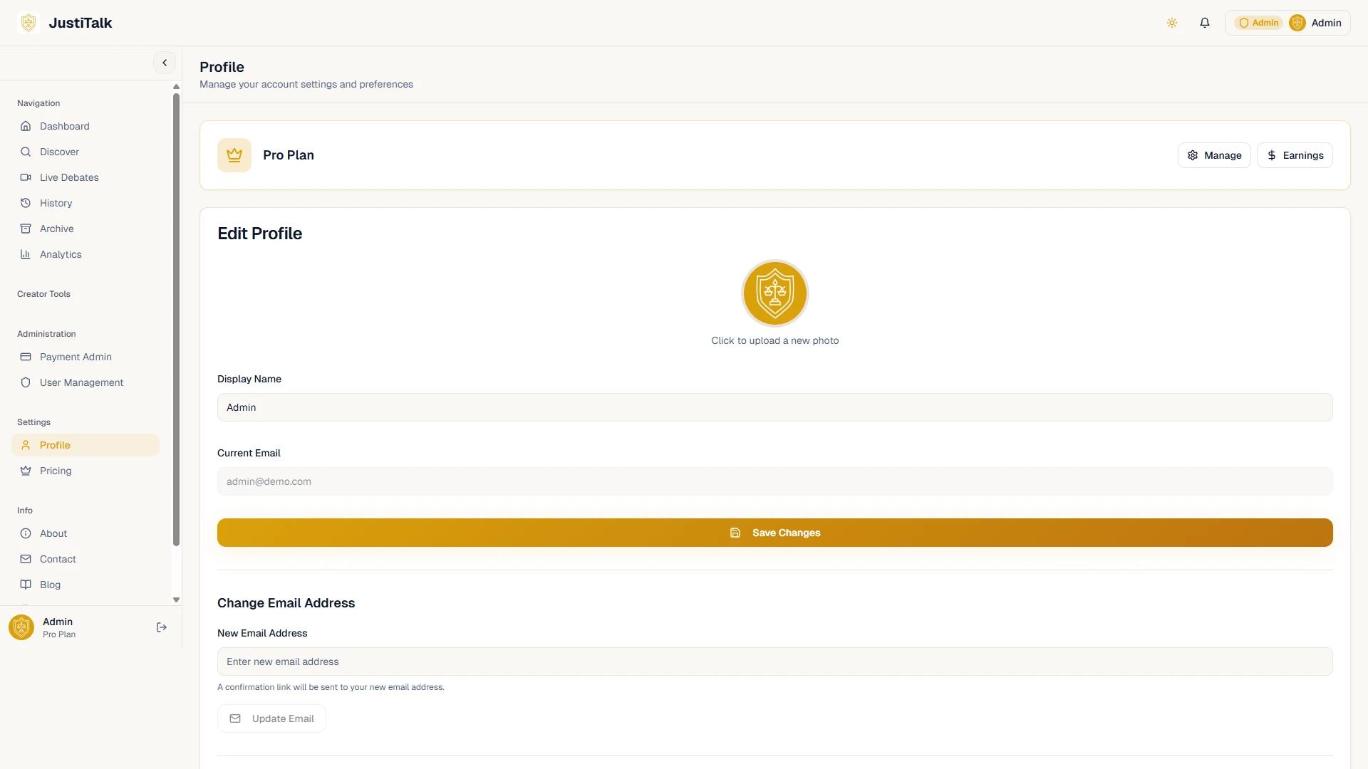Viewport: 1368px width, 769px height.
Task: Open the Admin account menu in header
Action: click(x=1287, y=23)
